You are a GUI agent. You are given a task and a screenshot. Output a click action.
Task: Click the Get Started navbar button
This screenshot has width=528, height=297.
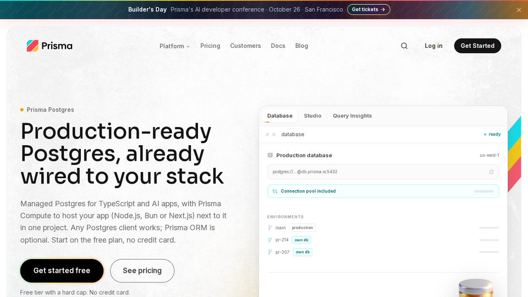pyautogui.click(x=477, y=46)
